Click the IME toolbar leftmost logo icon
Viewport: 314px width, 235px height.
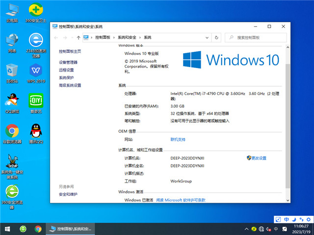[x=278, y=219]
